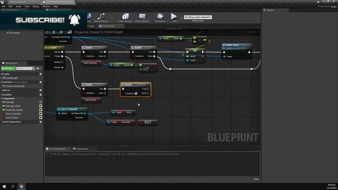338x190 pixels.
Task: Click the Harm Enemies variable node
Action: (x=91, y=63)
